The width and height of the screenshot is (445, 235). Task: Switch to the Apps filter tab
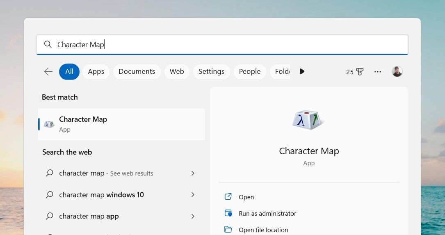tap(96, 71)
